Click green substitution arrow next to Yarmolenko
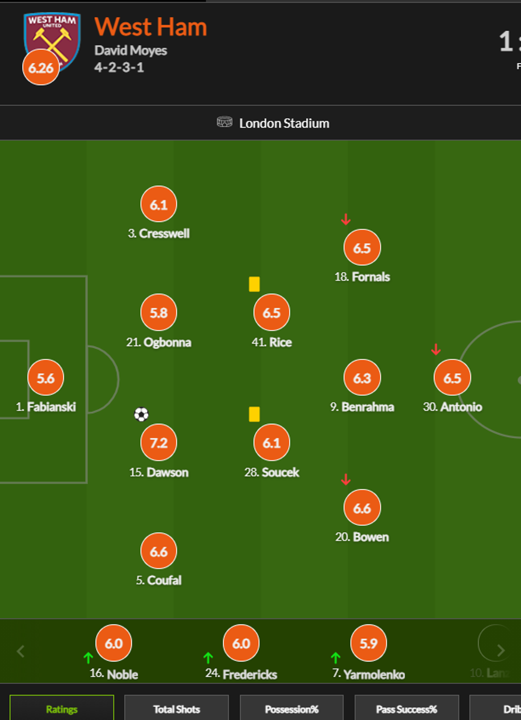Screen dimensions: 521x720 coord(335,658)
